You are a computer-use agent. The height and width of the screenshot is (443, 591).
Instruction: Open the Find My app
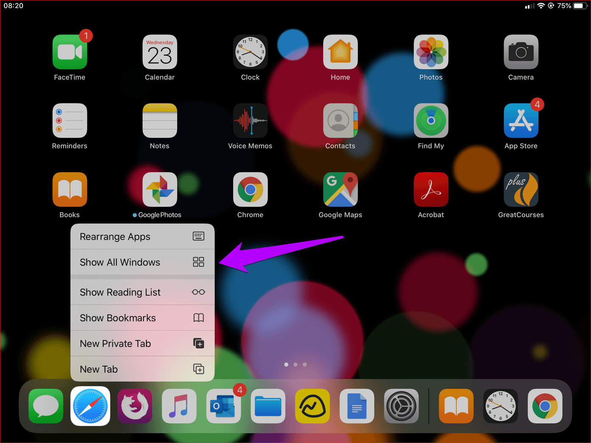431,121
